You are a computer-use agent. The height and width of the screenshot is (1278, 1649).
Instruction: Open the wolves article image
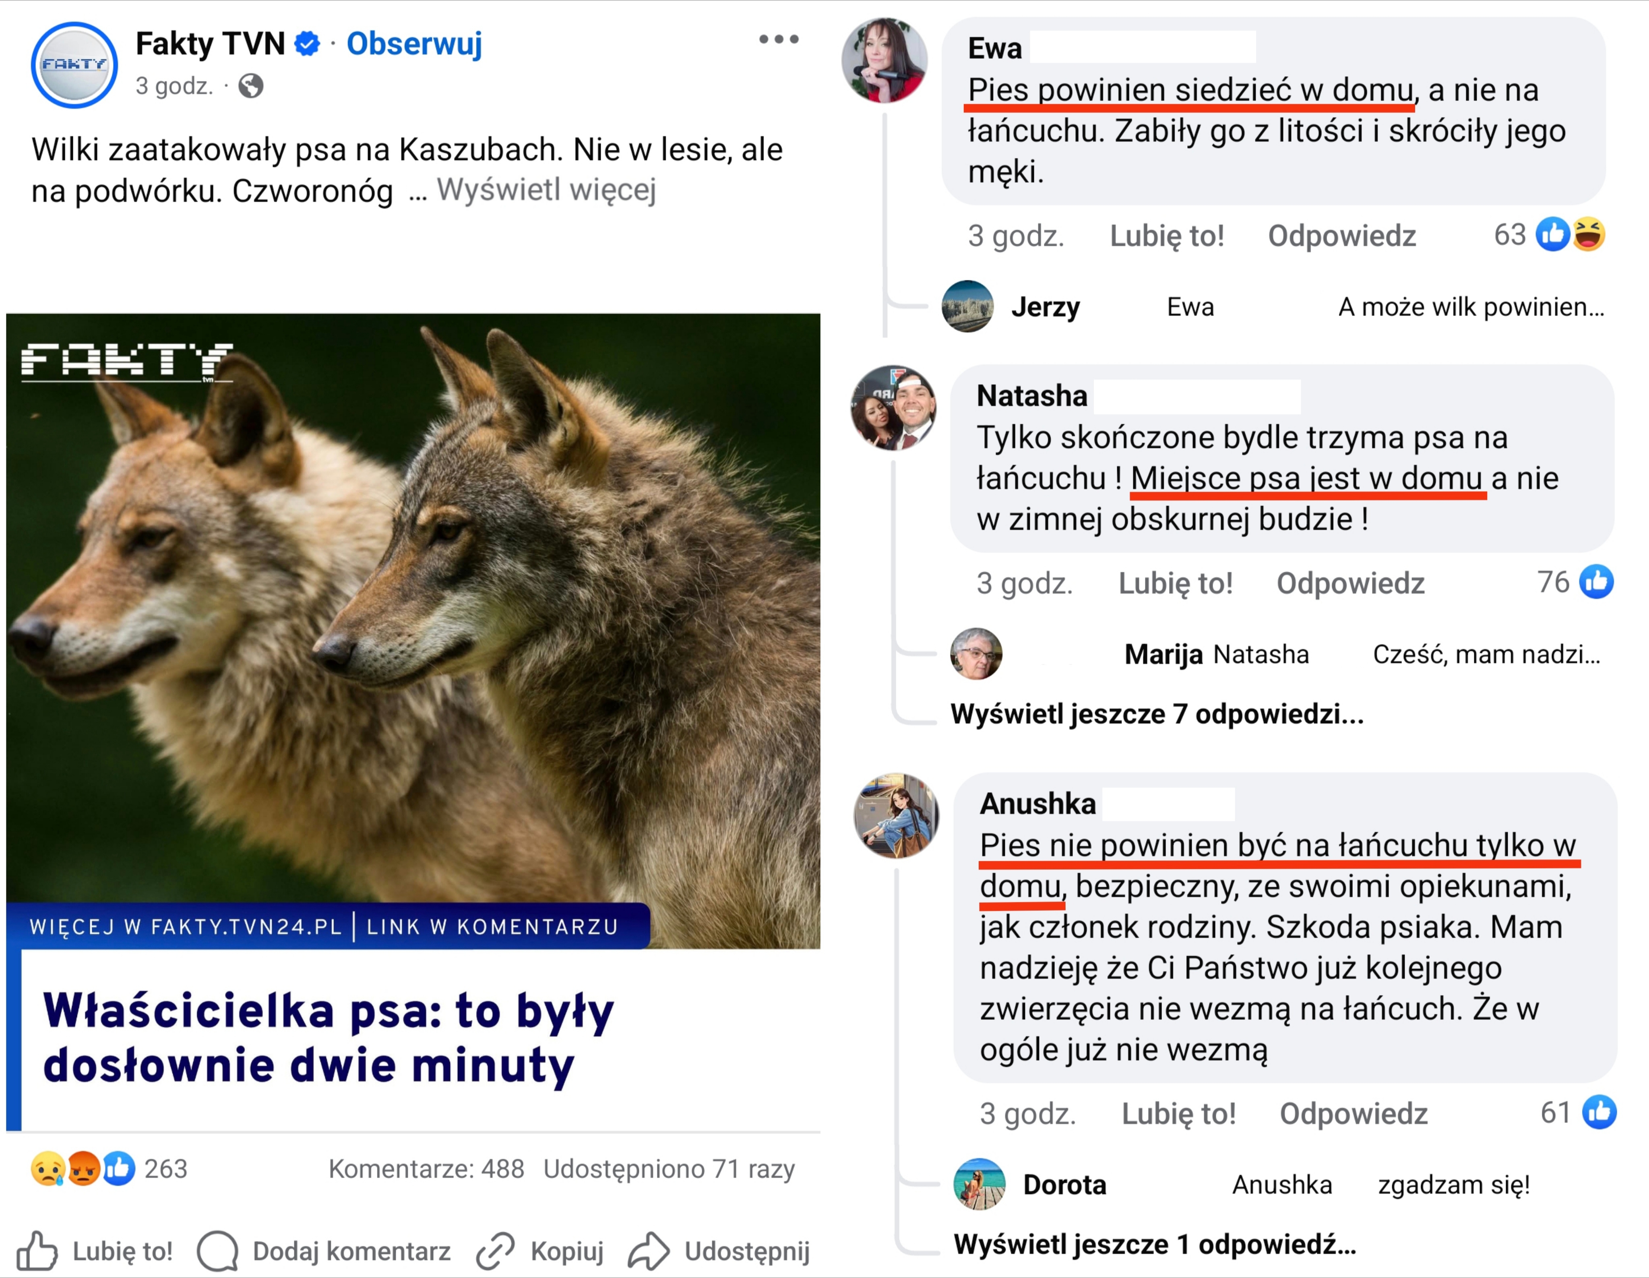(x=413, y=630)
